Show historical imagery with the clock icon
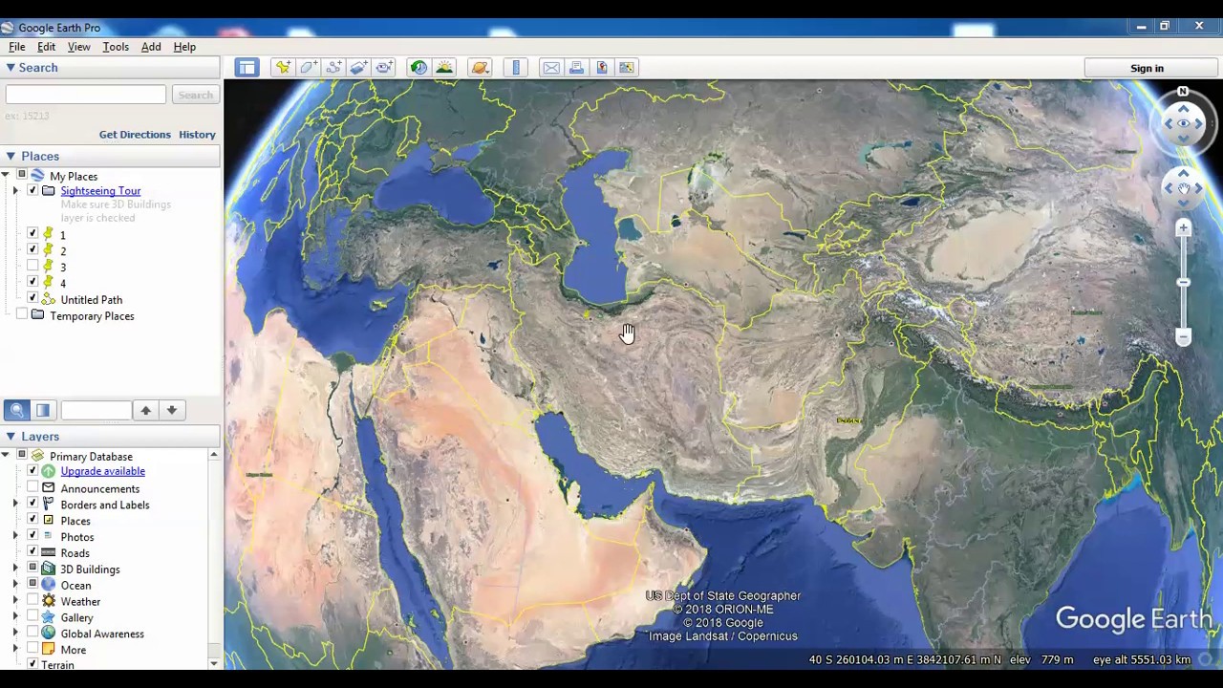1223x688 pixels. coord(418,68)
